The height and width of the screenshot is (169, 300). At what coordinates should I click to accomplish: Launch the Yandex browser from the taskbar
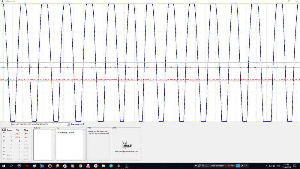click(96, 166)
